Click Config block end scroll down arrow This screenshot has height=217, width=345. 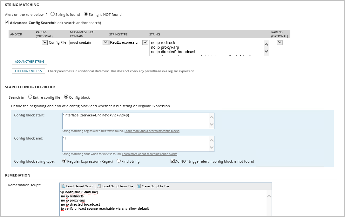point(212,147)
